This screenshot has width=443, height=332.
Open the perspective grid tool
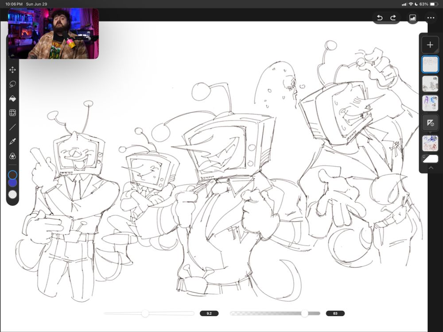(x=12, y=113)
